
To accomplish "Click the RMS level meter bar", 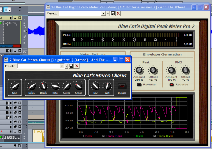I will [x=125, y=44].
